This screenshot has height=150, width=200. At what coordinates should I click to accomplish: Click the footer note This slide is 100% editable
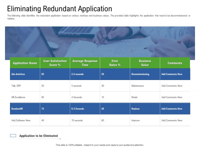tap(100, 145)
